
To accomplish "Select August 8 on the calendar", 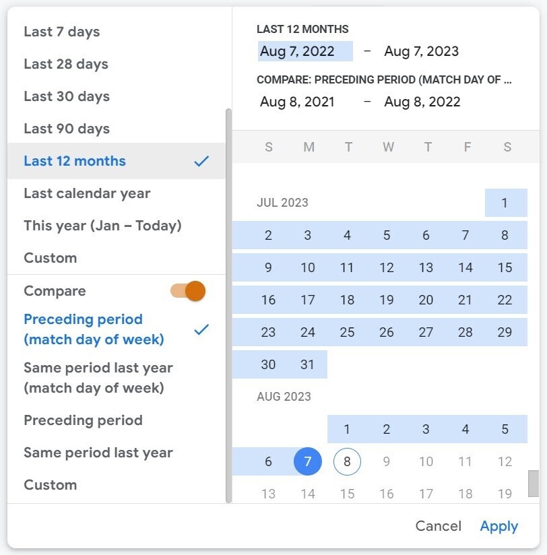I will click(x=347, y=462).
